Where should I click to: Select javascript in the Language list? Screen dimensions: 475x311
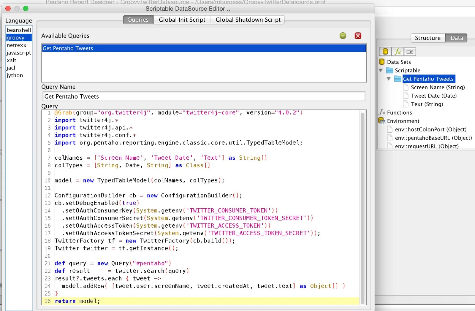19,53
